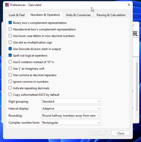Click scrollbar in background Qalculate window

pyautogui.click(x=137, y=86)
